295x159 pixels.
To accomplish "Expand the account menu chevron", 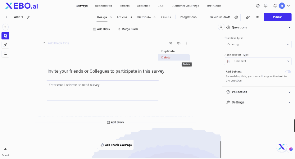I will point(288,6).
